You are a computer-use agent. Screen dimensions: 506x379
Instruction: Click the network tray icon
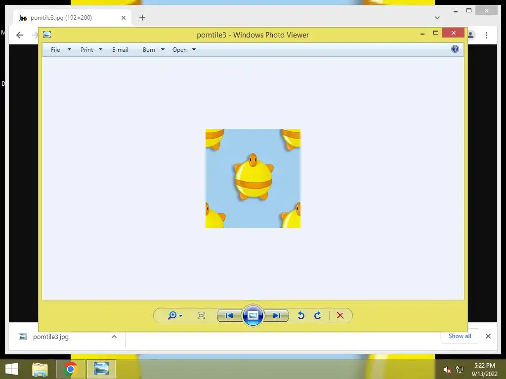pos(460,369)
